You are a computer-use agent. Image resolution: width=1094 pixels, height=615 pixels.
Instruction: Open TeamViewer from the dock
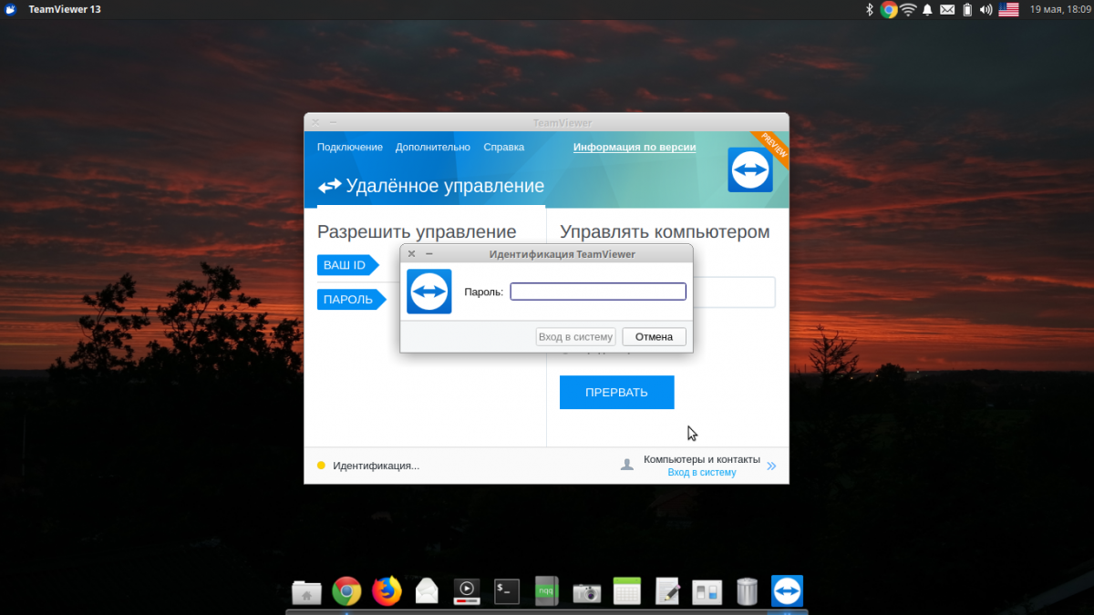click(787, 591)
